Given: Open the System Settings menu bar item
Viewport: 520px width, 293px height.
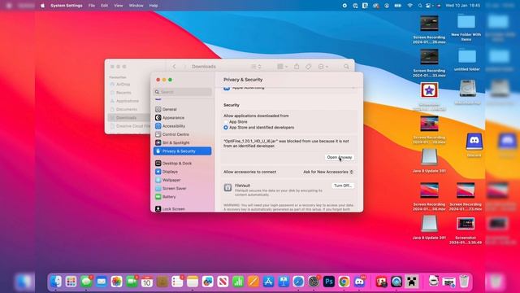Looking at the screenshot, I should (67, 6).
